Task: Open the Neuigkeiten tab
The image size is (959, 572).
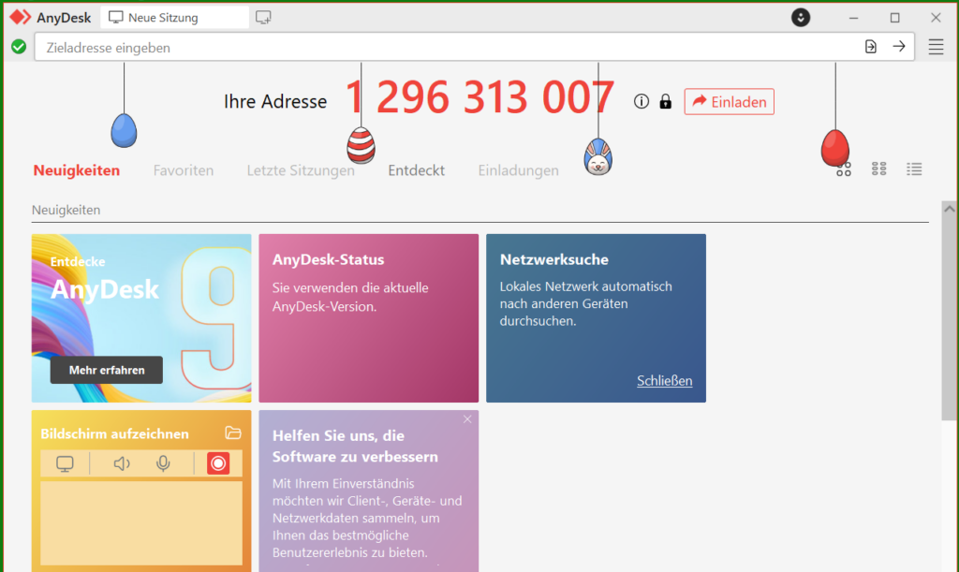Action: [77, 170]
